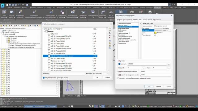Click the open file icon in quick access bar

tap(10, 5)
